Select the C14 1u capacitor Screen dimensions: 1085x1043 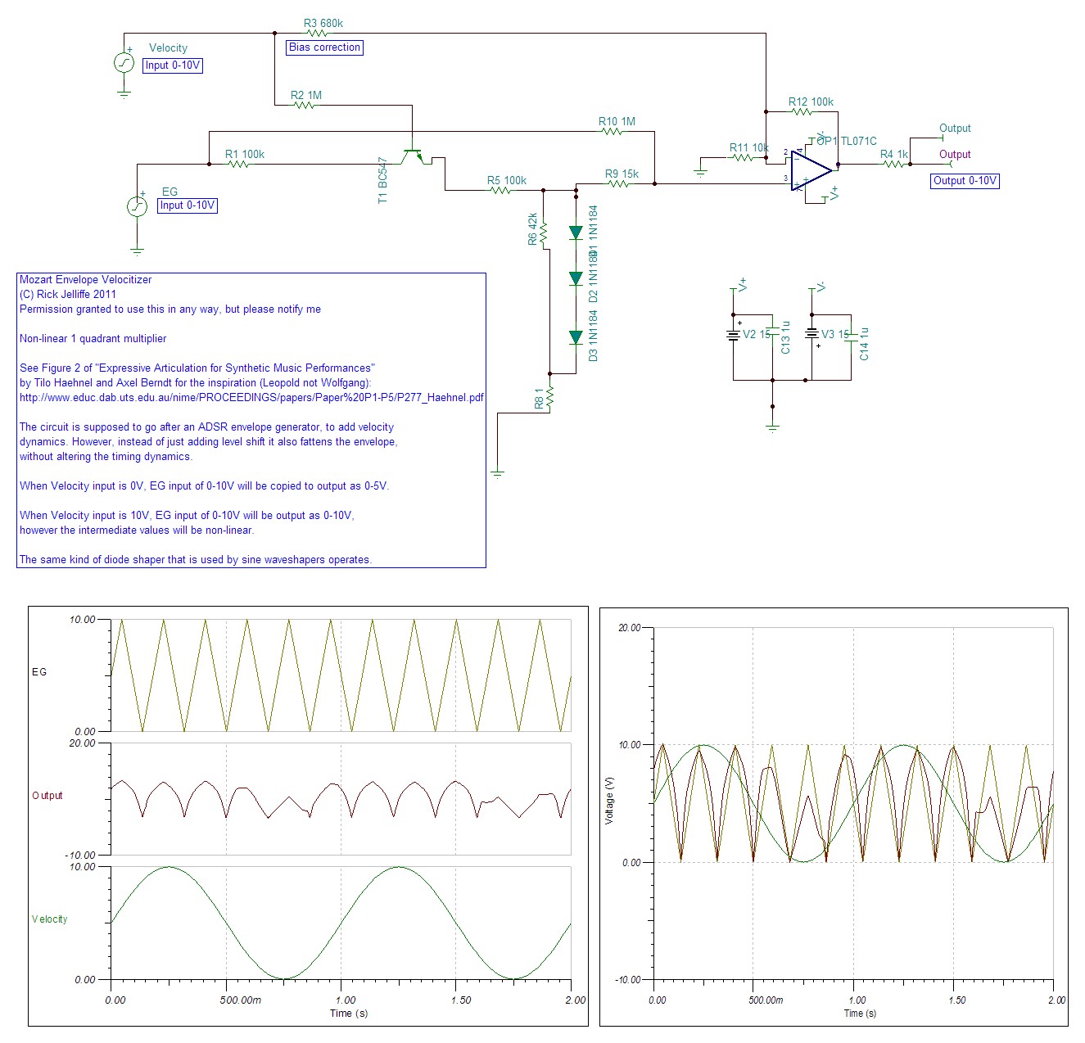(851, 335)
